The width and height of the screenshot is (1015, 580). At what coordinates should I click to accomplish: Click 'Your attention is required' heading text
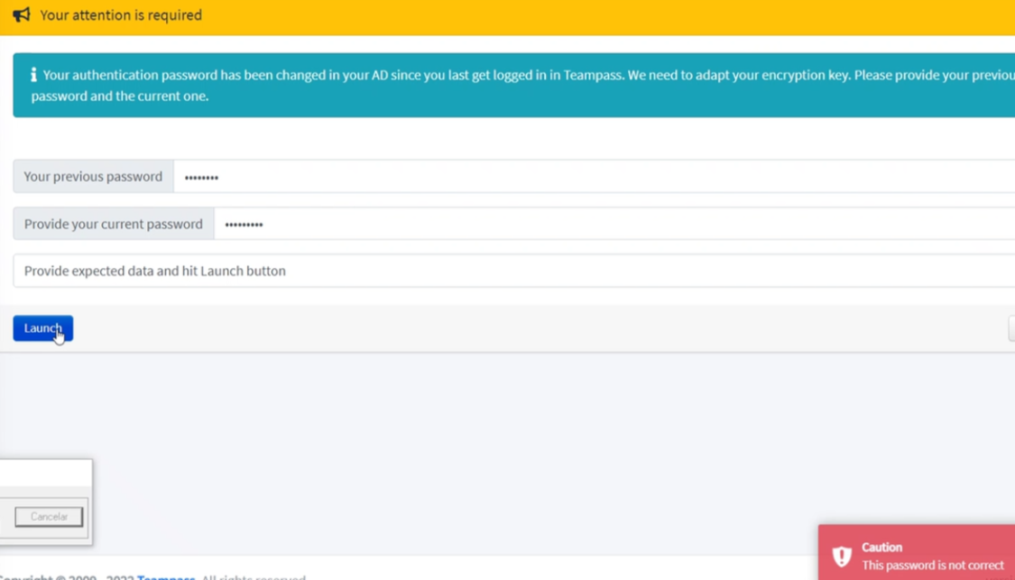[x=121, y=15]
